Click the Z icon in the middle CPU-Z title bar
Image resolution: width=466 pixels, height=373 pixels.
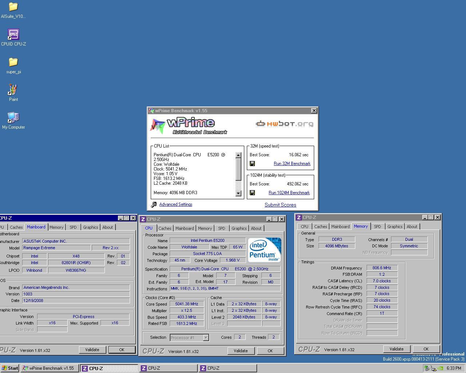click(143, 219)
